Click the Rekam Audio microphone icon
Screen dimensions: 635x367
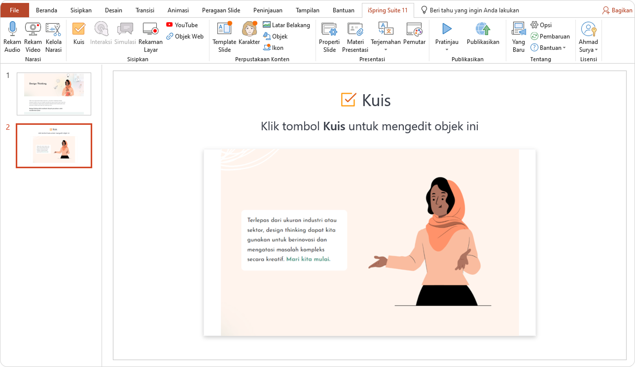(x=12, y=30)
